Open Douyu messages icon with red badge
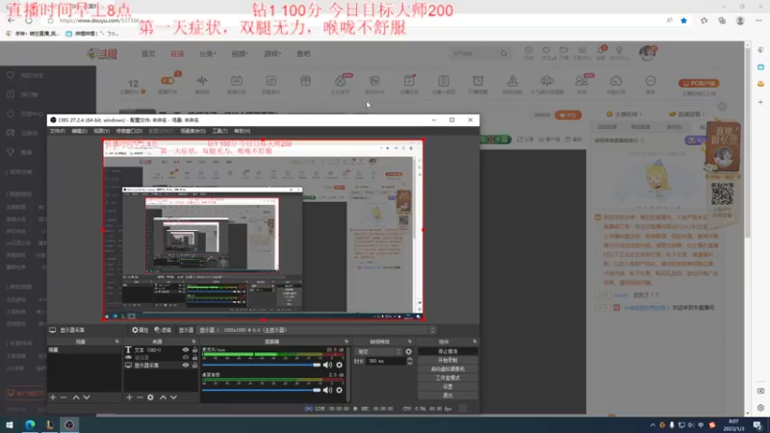The width and height of the screenshot is (770, 433). pyautogui.click(x=601, y=51)
